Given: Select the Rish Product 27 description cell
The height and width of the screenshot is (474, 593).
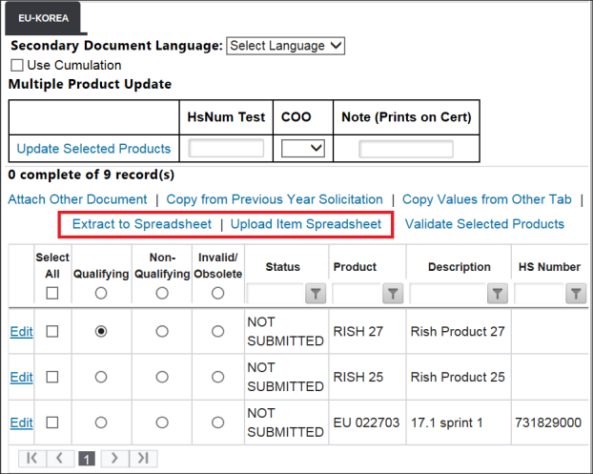Looking at the screenshot, I should tap(458, 332).
